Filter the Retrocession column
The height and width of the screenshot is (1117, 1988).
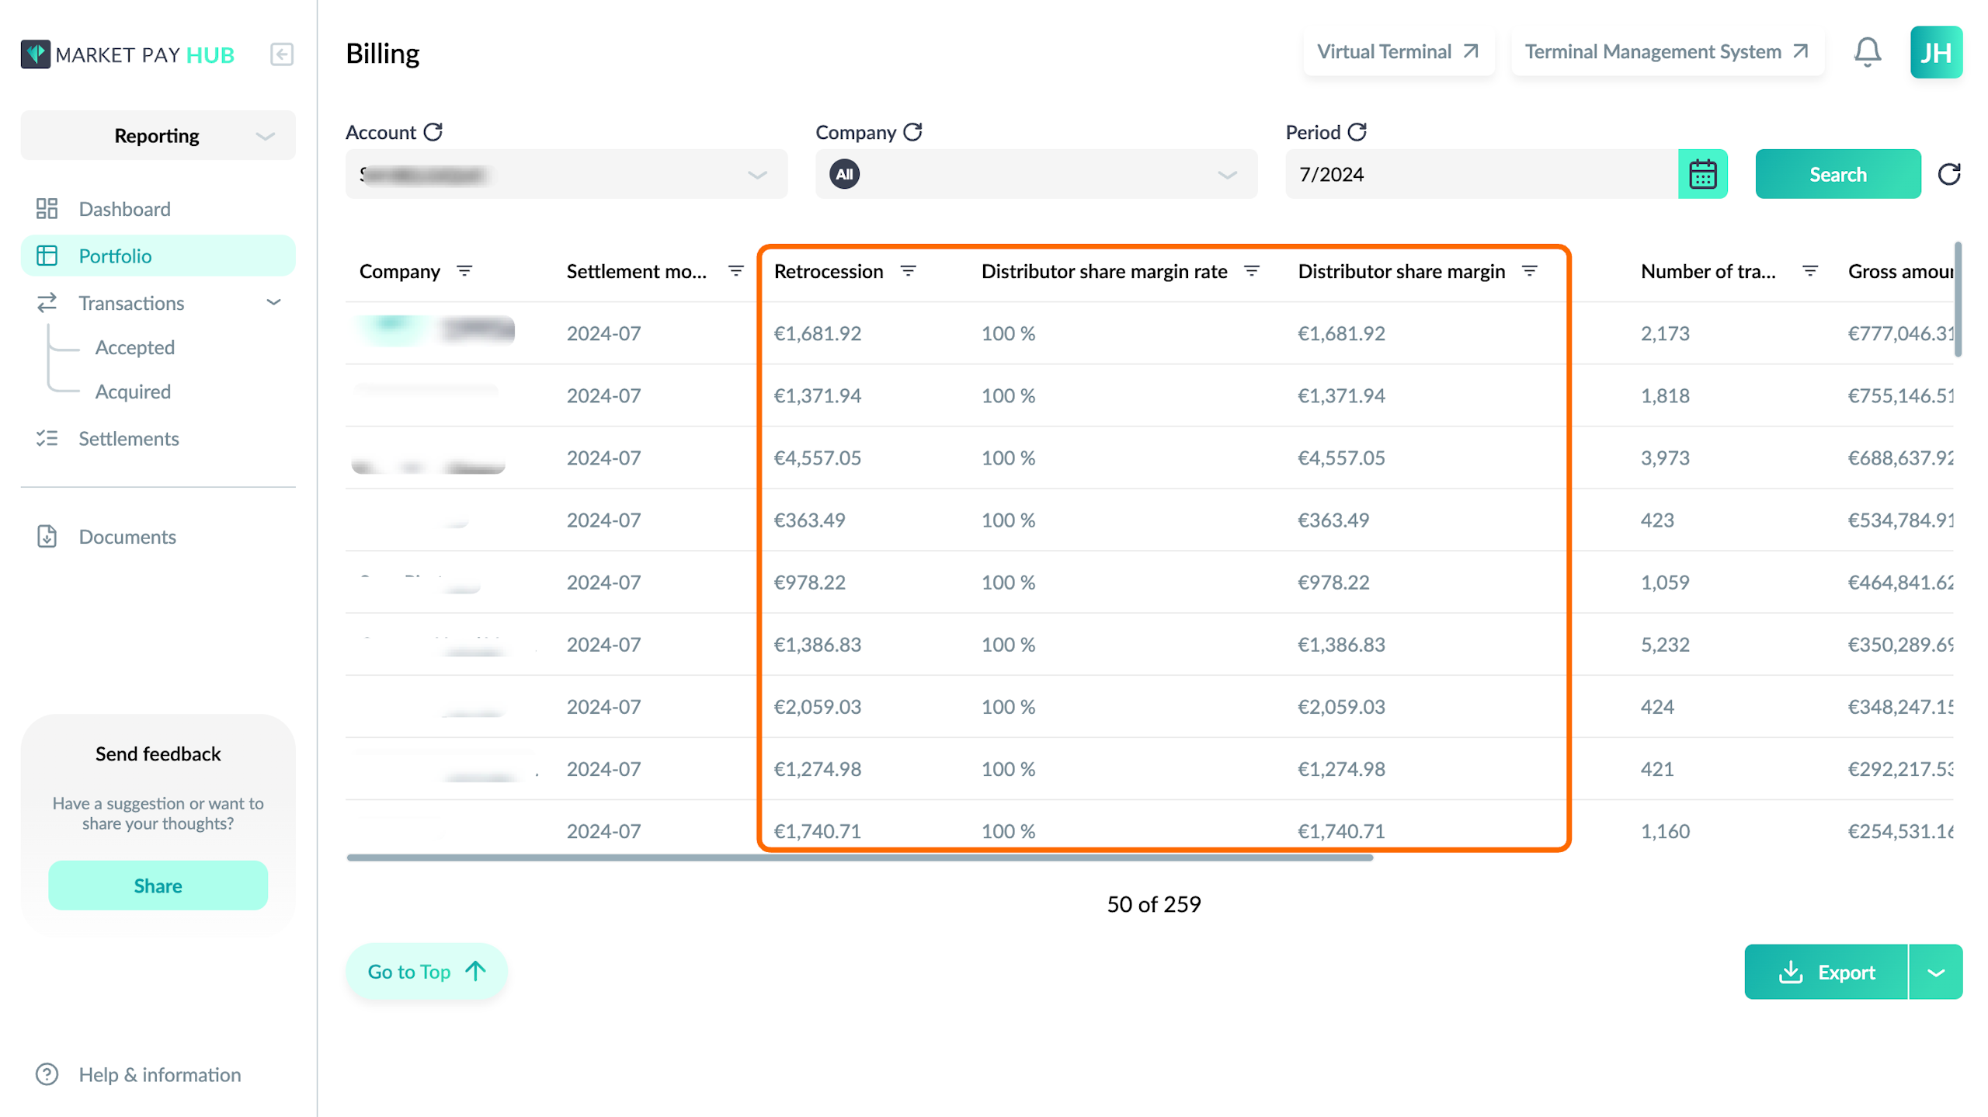[908, 271]
